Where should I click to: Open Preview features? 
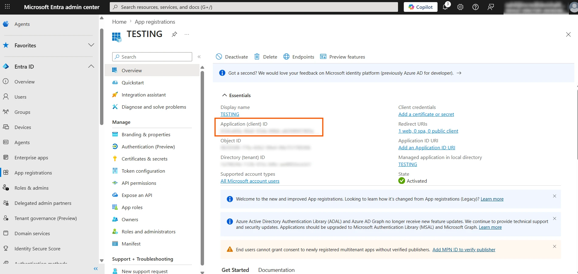343,57
